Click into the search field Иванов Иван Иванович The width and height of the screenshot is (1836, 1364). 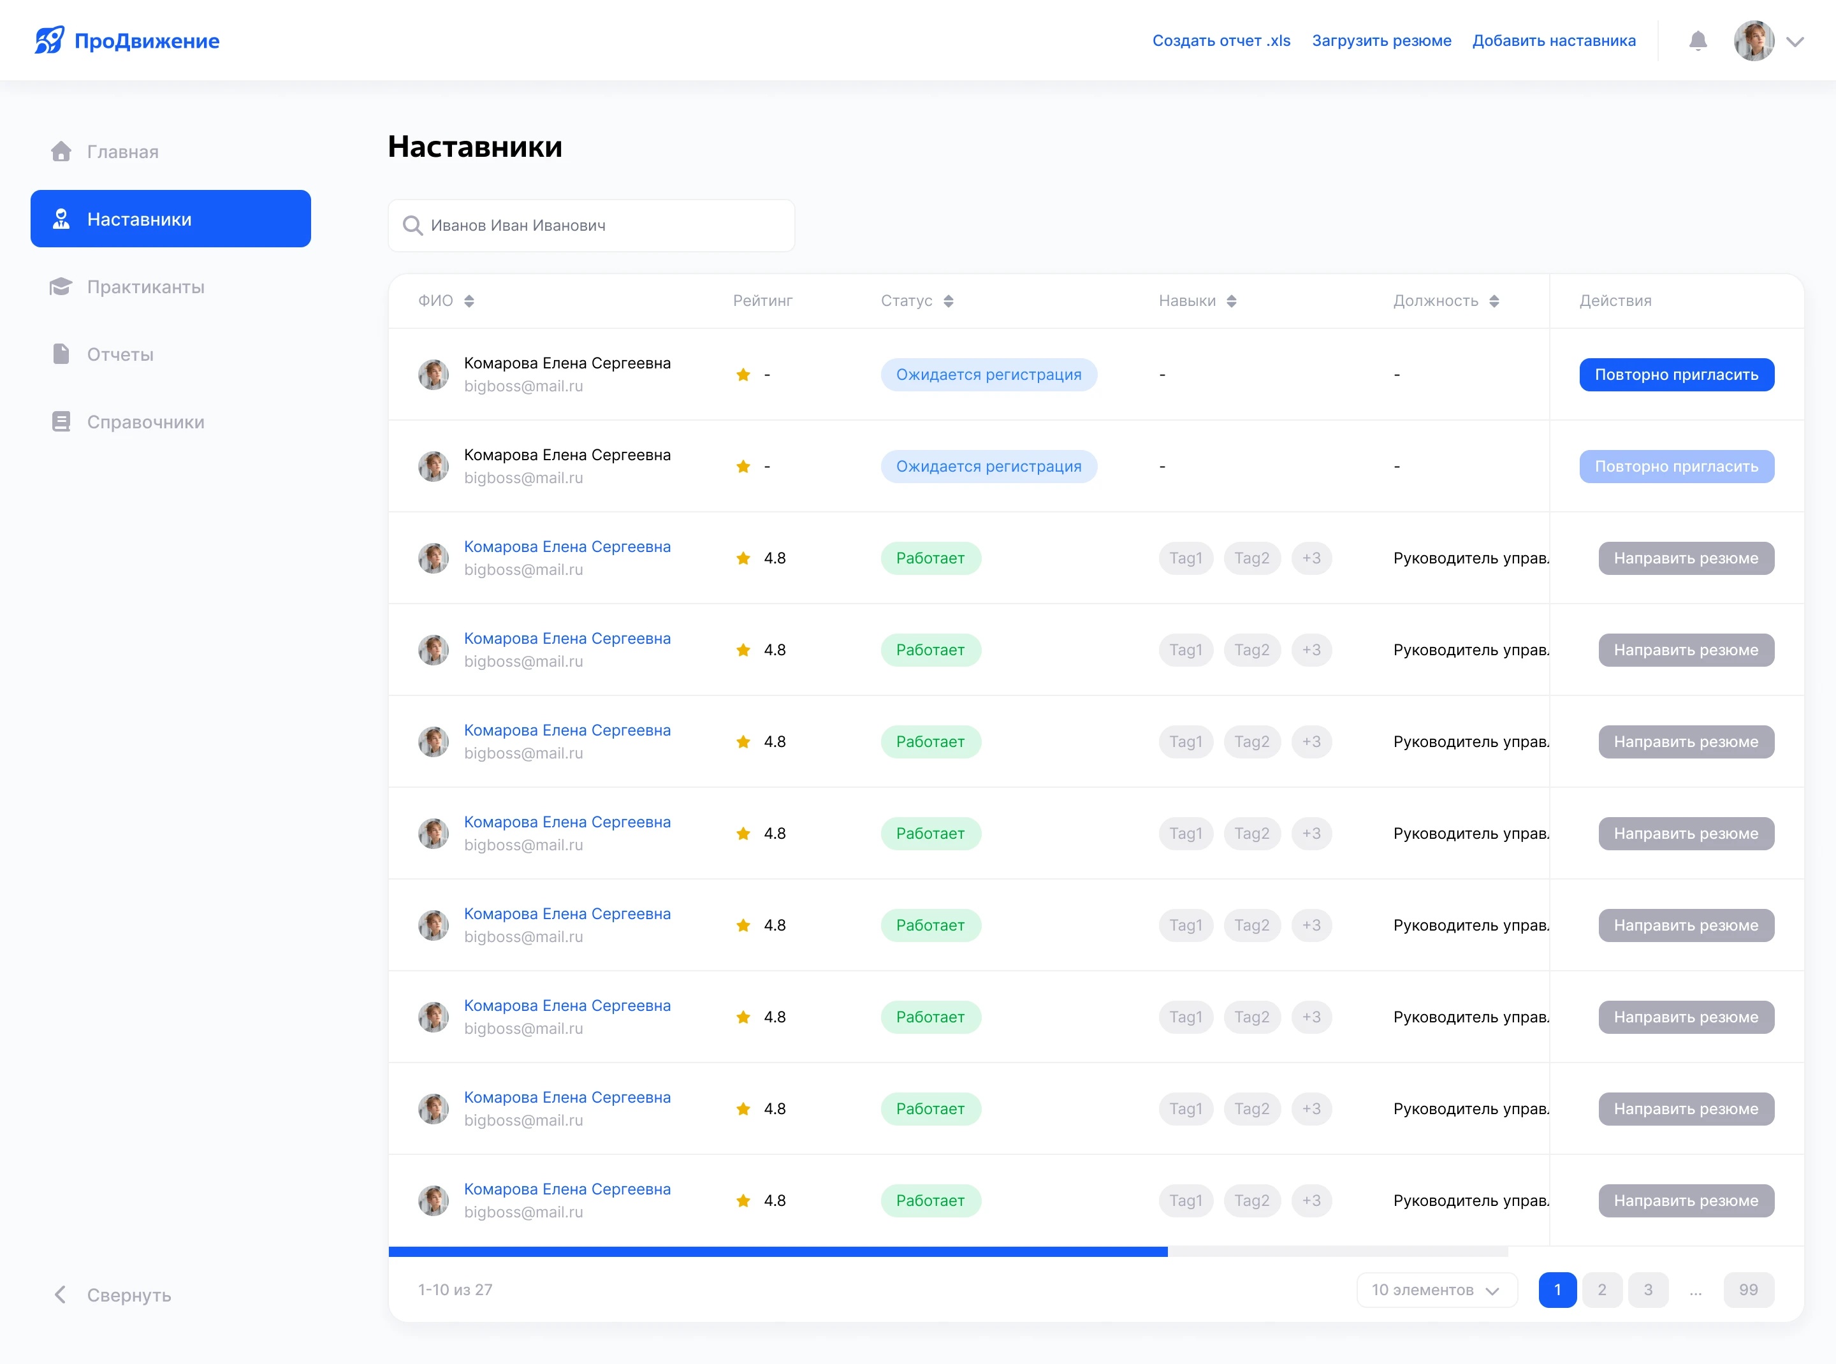[x=592, y=226]
